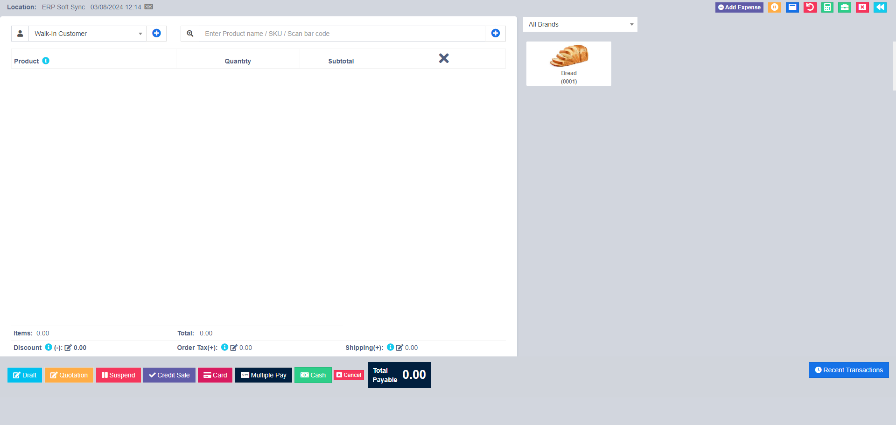View register details via the briefcase icon
This screenshot has height=425, width=896.
(844, 7)
